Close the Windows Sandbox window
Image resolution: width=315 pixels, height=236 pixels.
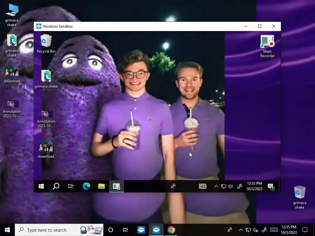pyautogui.click(x=273, y=26)
